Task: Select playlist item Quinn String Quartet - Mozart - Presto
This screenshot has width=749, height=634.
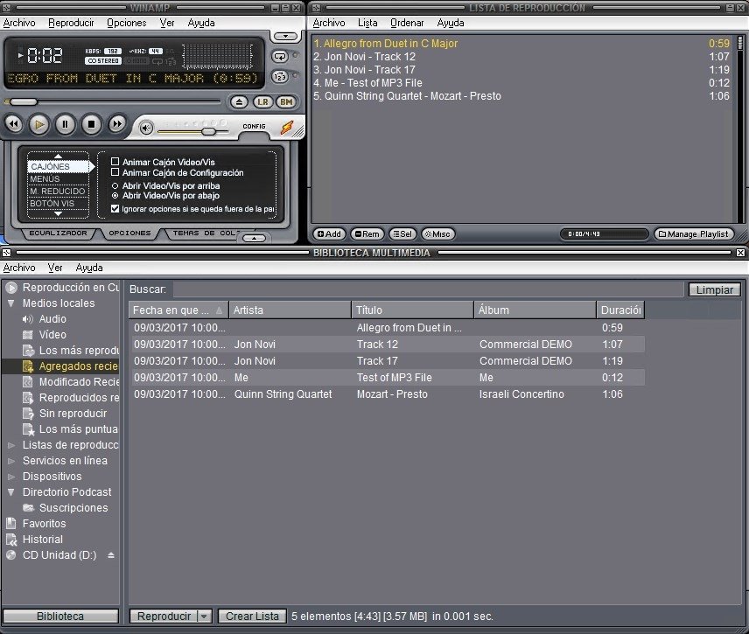Action: [521, 96]
